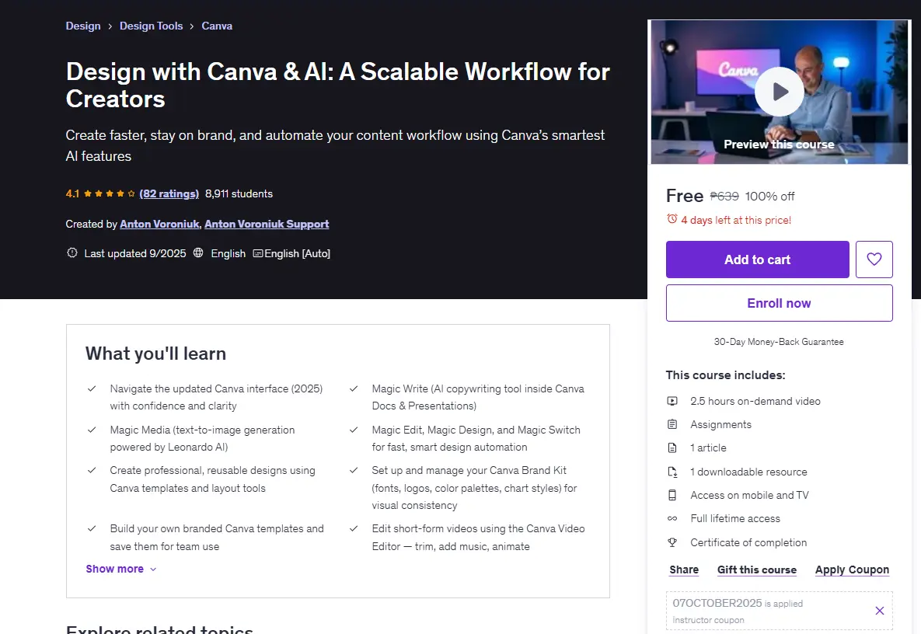Click the trophy certificate icon

click(x=672, y=542)
